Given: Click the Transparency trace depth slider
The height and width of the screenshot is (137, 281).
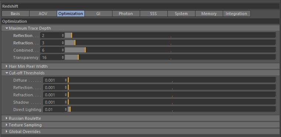Looking at the screenshot, I should (170, 57).
